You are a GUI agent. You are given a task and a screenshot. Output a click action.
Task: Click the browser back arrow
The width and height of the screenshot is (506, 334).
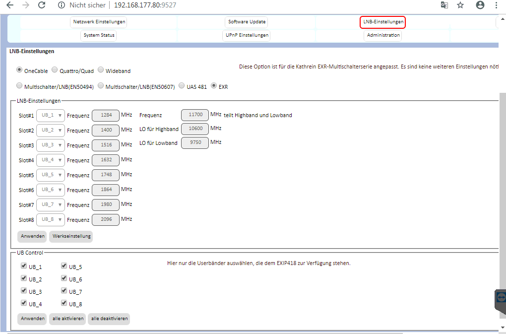coord(9,5)
